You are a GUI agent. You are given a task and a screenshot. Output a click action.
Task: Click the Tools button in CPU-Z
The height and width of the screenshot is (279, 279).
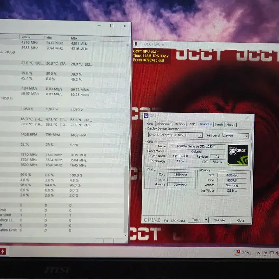click(x=196, y=220)
